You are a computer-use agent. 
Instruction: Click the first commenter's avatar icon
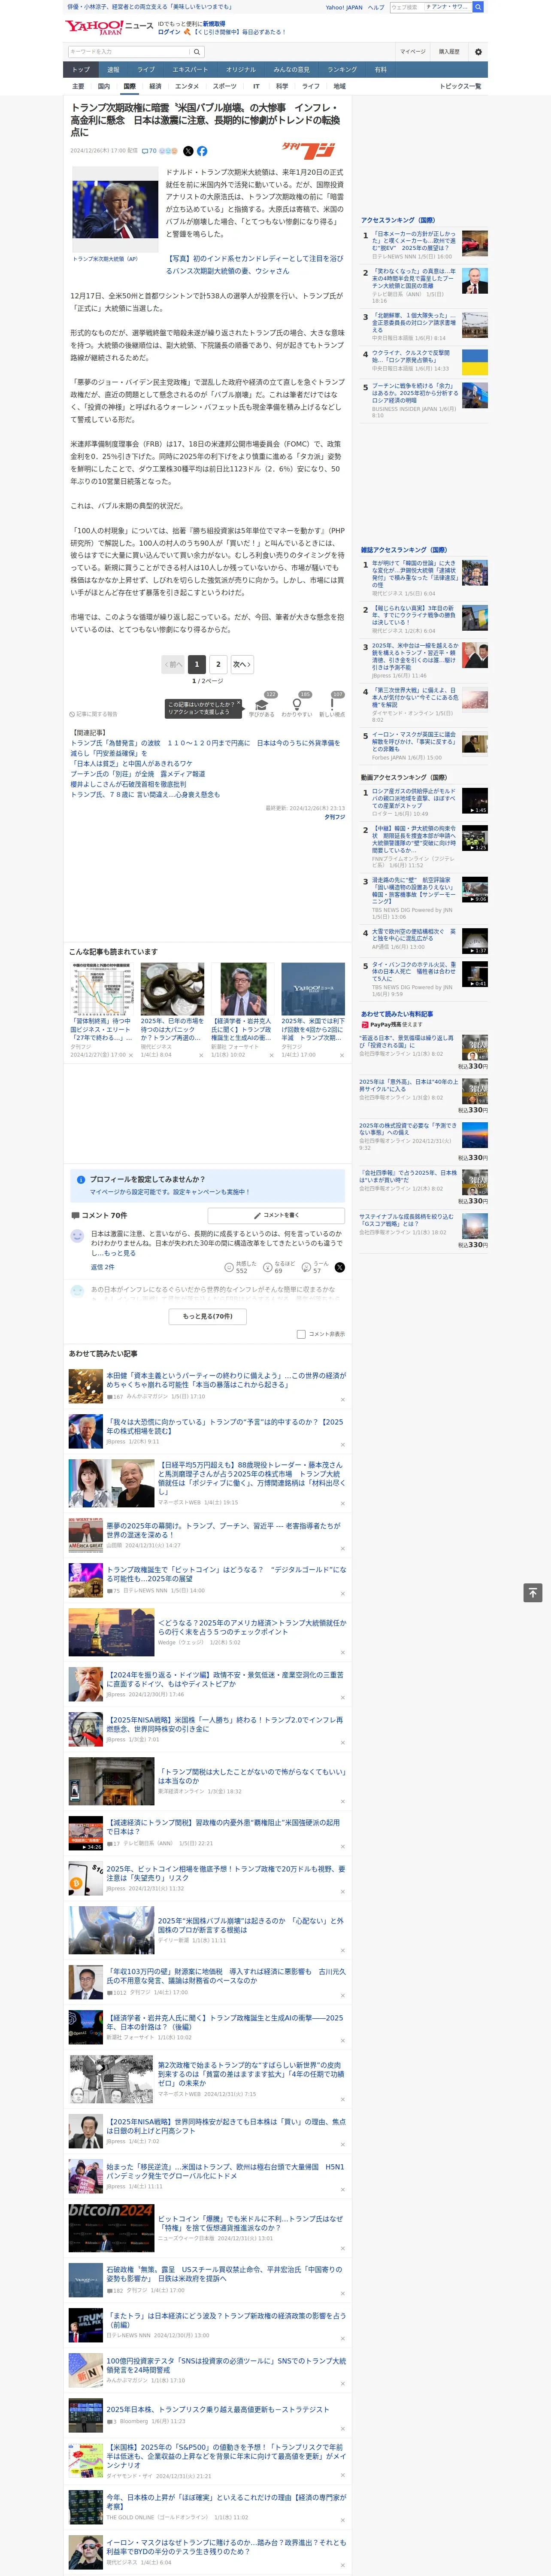click(77, 1236)
